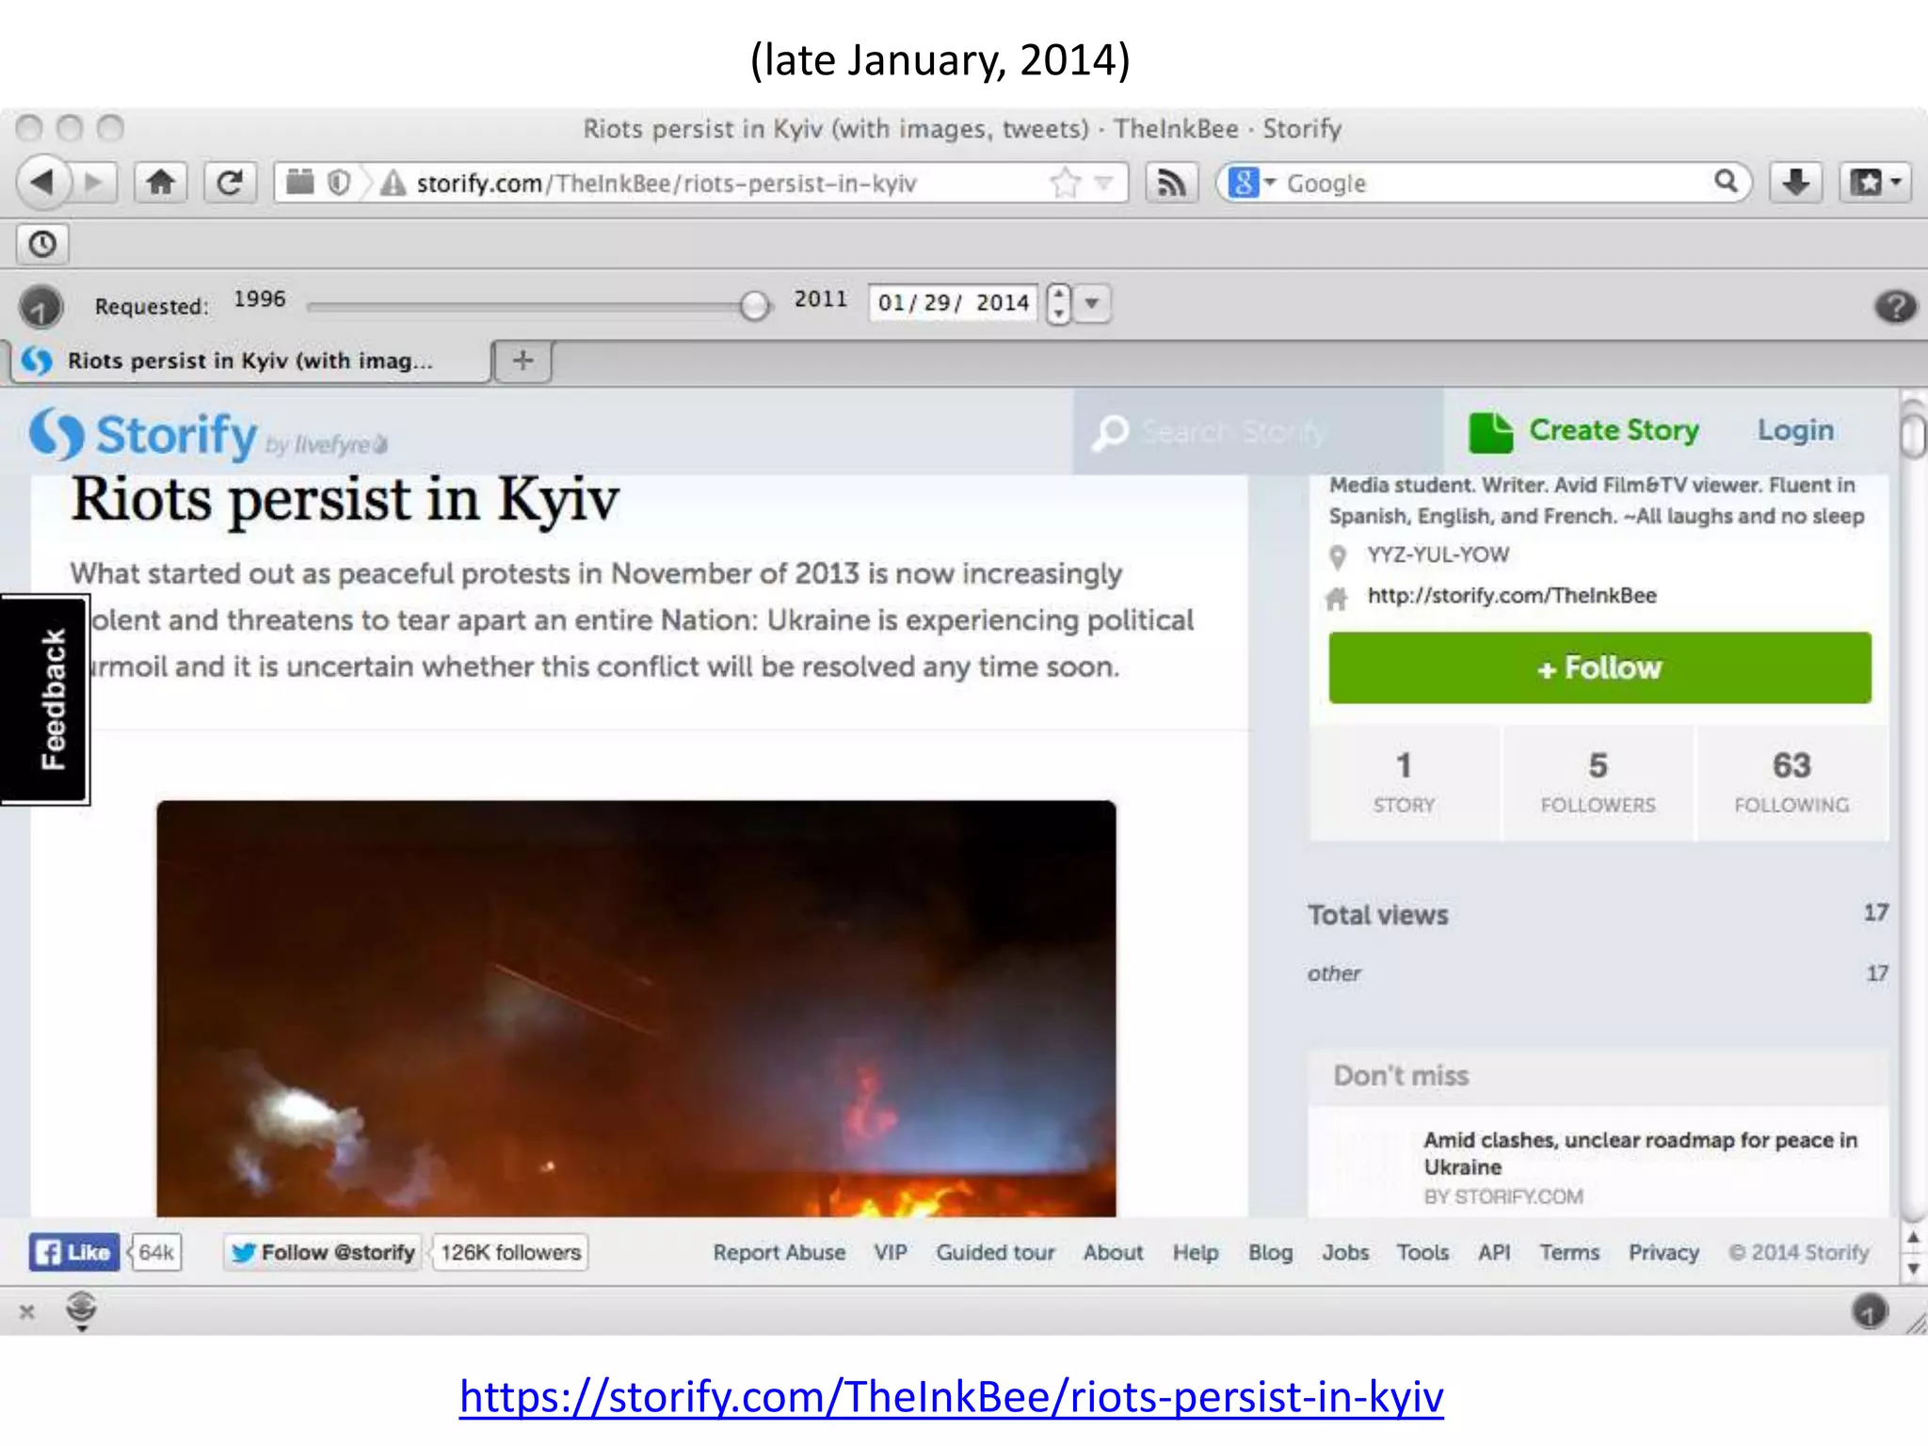The height and width of the screenshot is (1446, 1928).
Task: Click the Report Abuse footer link
Action: (x=779, y=1253)
